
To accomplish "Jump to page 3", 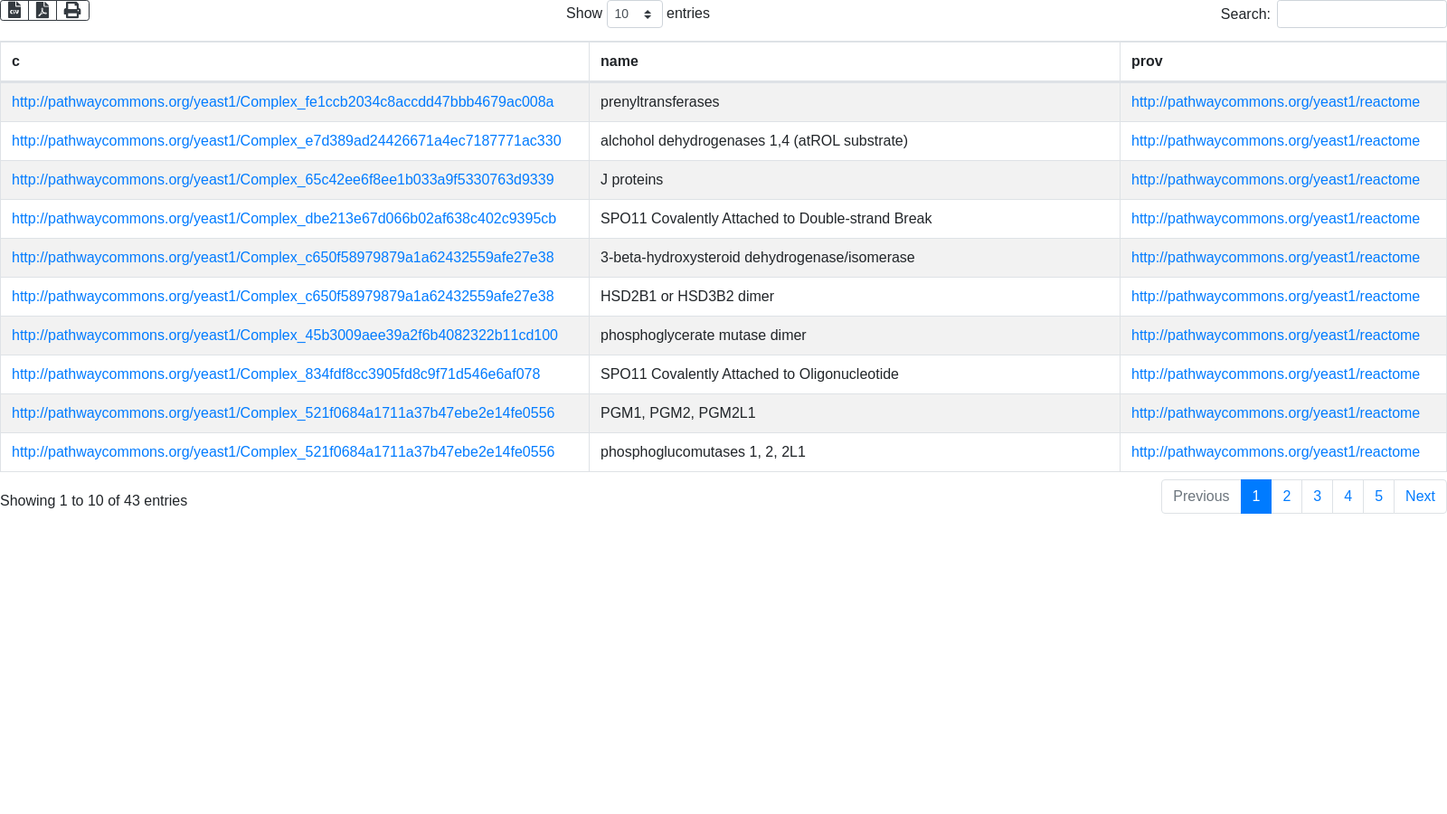I will 1317,497.
